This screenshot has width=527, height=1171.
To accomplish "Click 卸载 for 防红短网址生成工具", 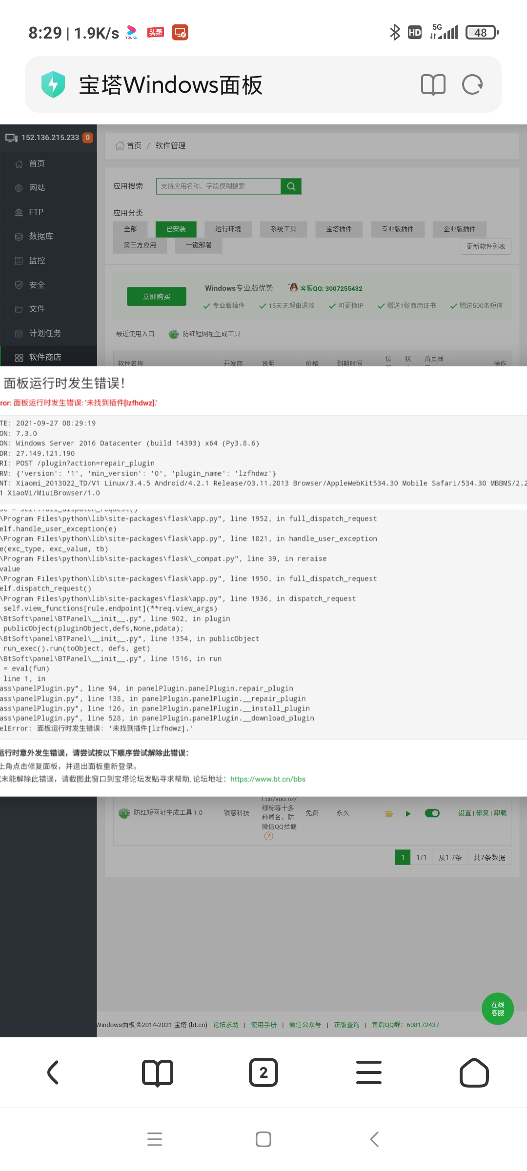I will pyautogui.click(x=500, y=813).
